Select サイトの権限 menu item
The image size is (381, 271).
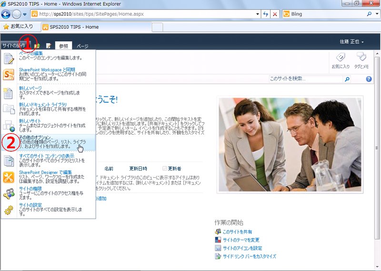coord(49,193)
